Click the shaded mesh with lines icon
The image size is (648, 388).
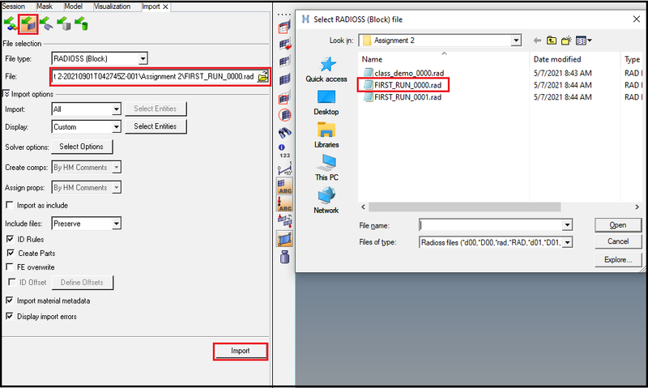coord(284,62)
